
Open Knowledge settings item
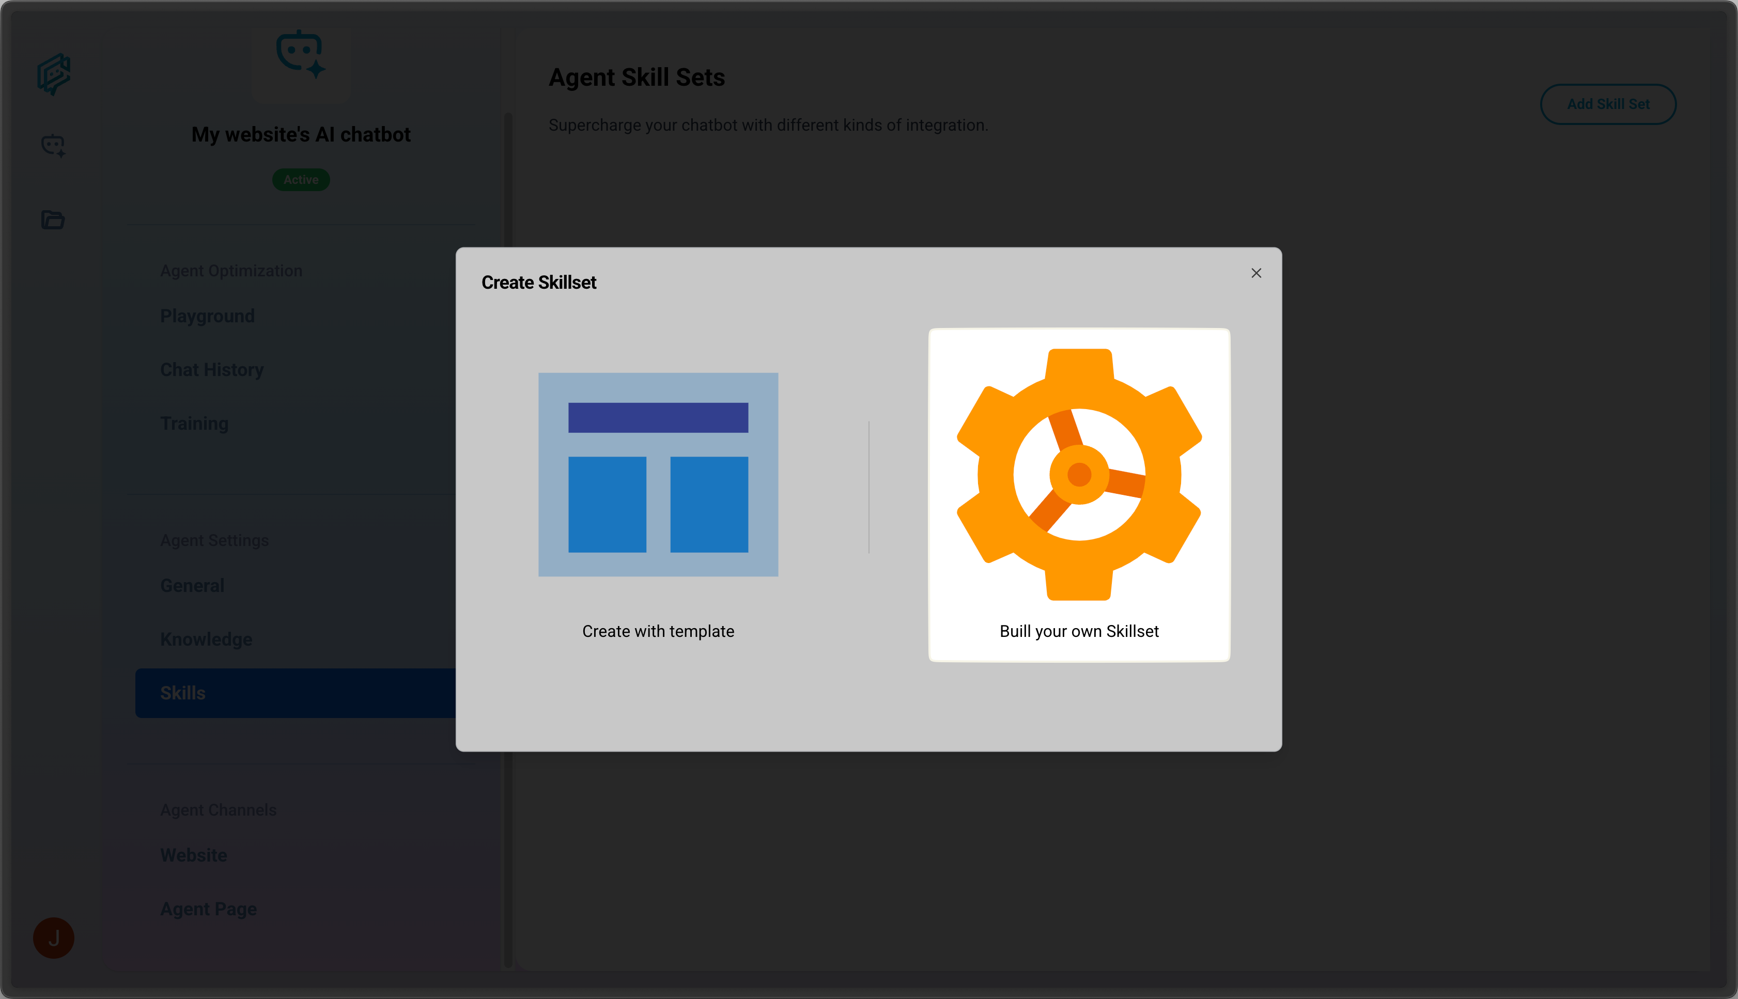206,639
